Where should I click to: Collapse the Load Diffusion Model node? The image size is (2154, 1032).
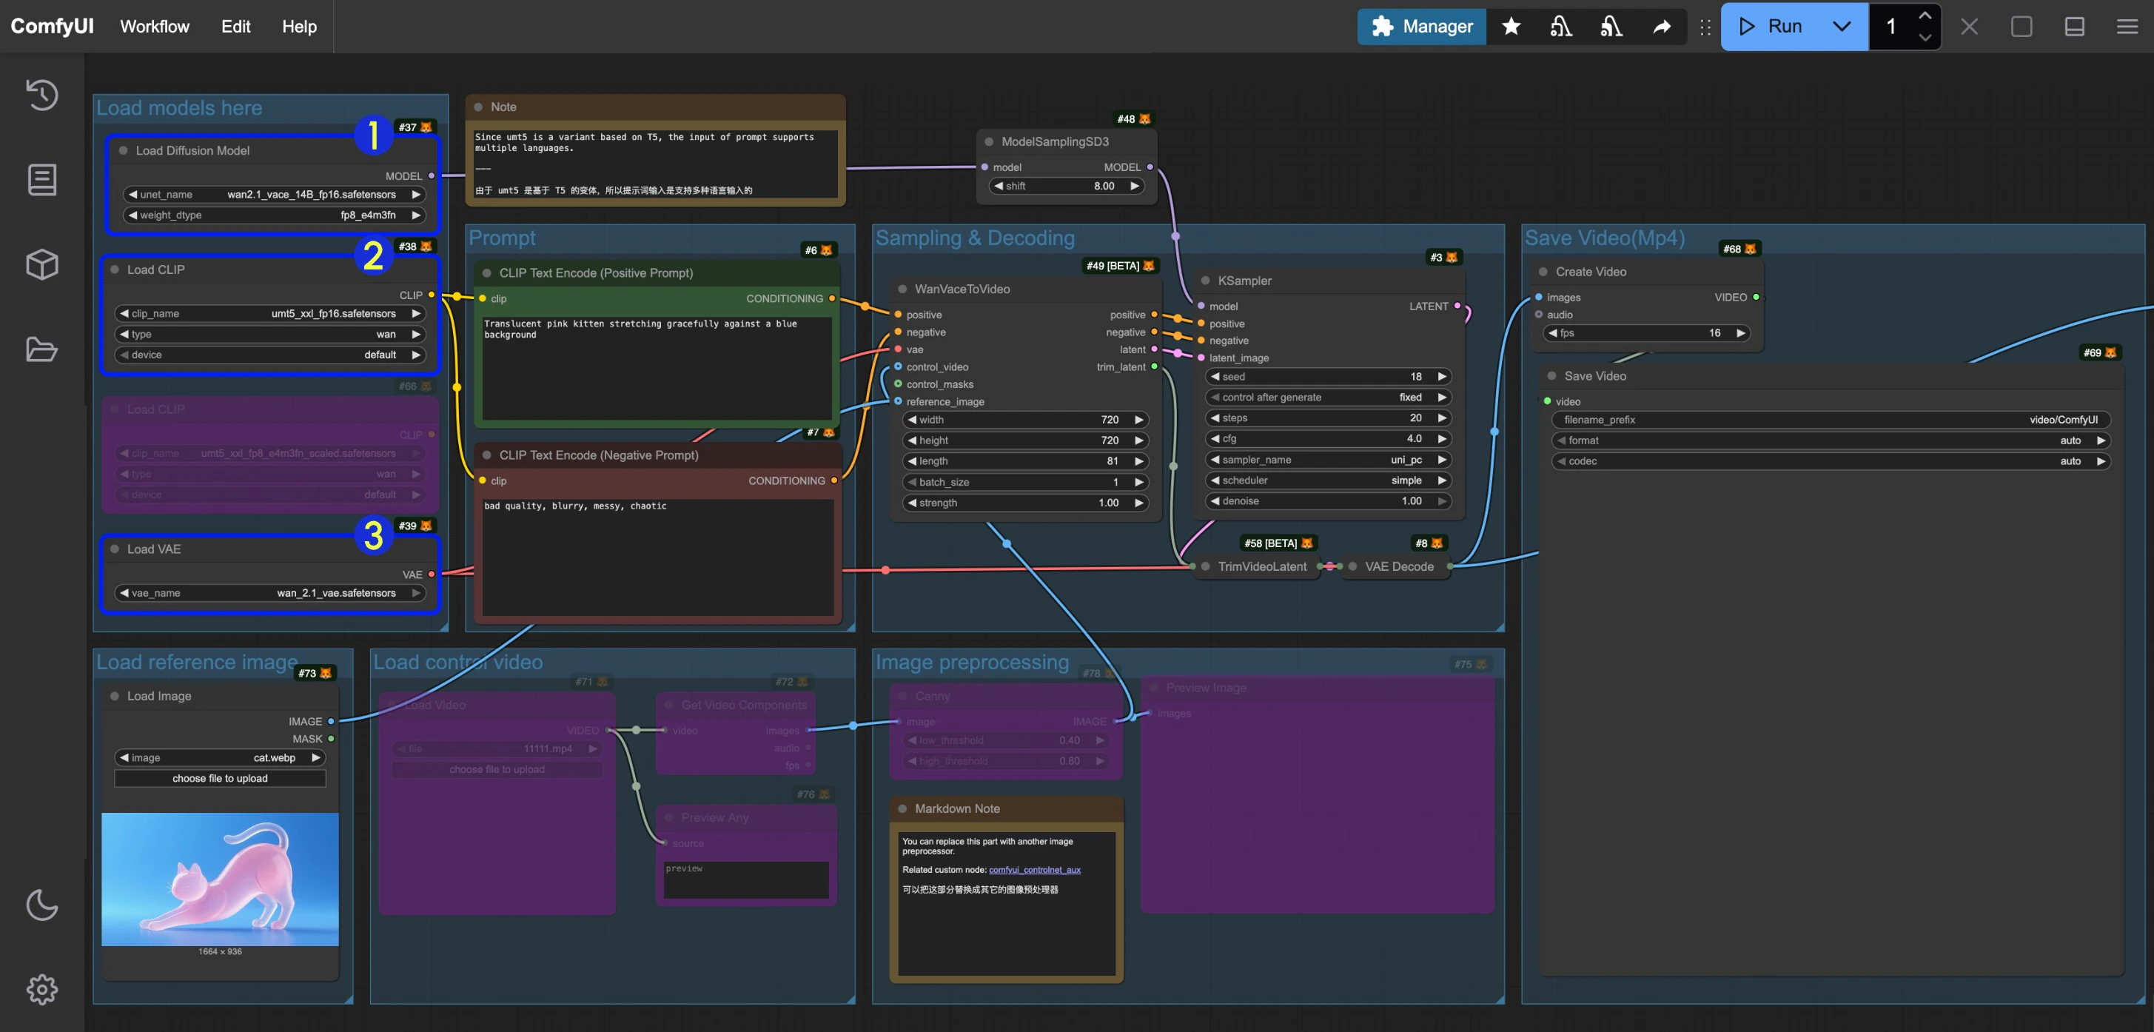pyautogui.click(x=123, y=150)
